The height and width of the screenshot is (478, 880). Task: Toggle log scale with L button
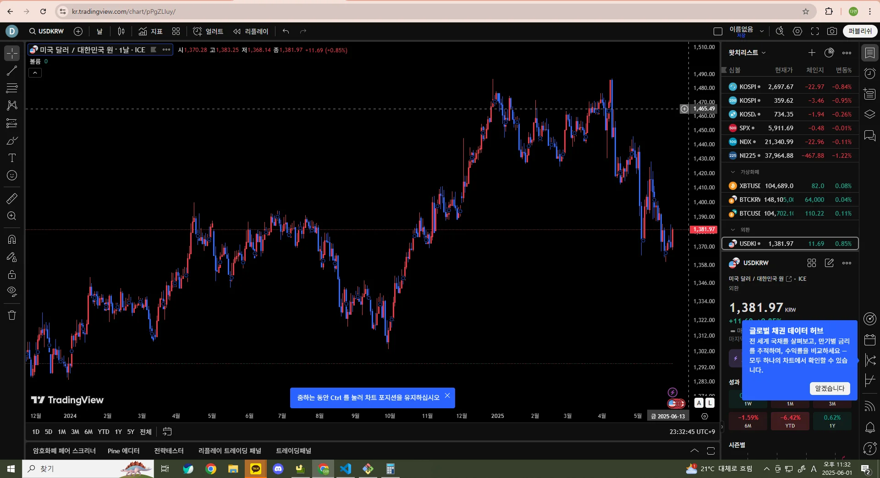coord(709,403)
